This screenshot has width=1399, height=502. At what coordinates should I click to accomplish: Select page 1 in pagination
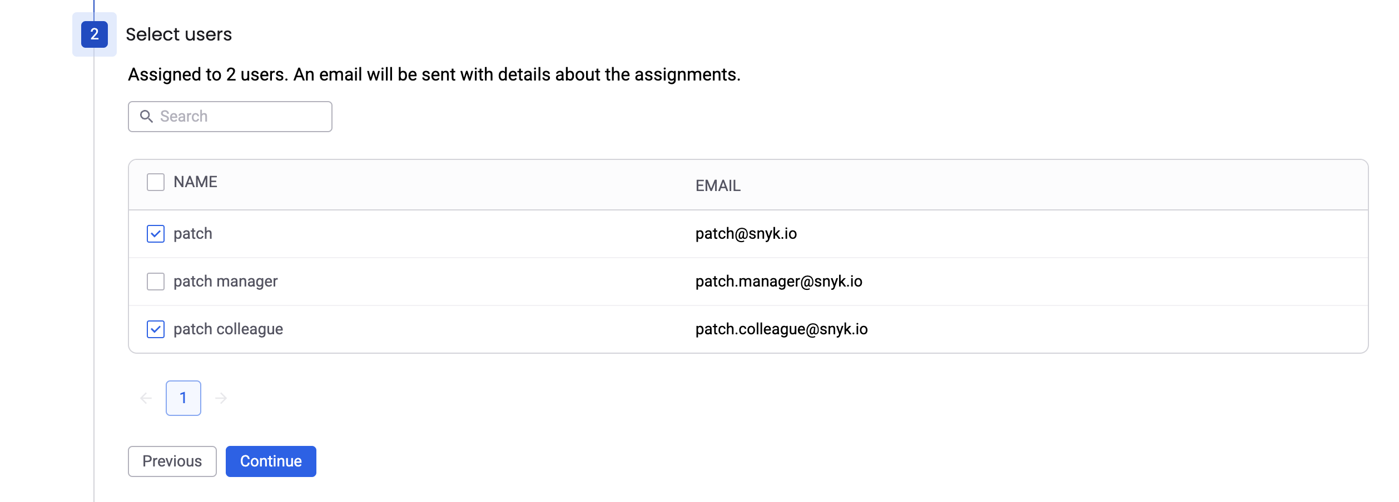click(183, 398)
